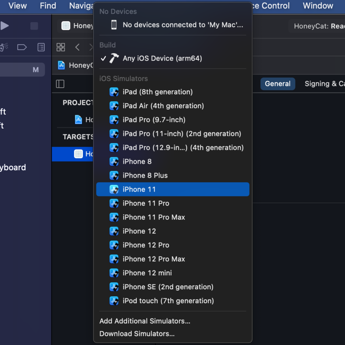Click the bookmark/tag icon in the toolbar
The image size is (345, 345).
[21, 47]
